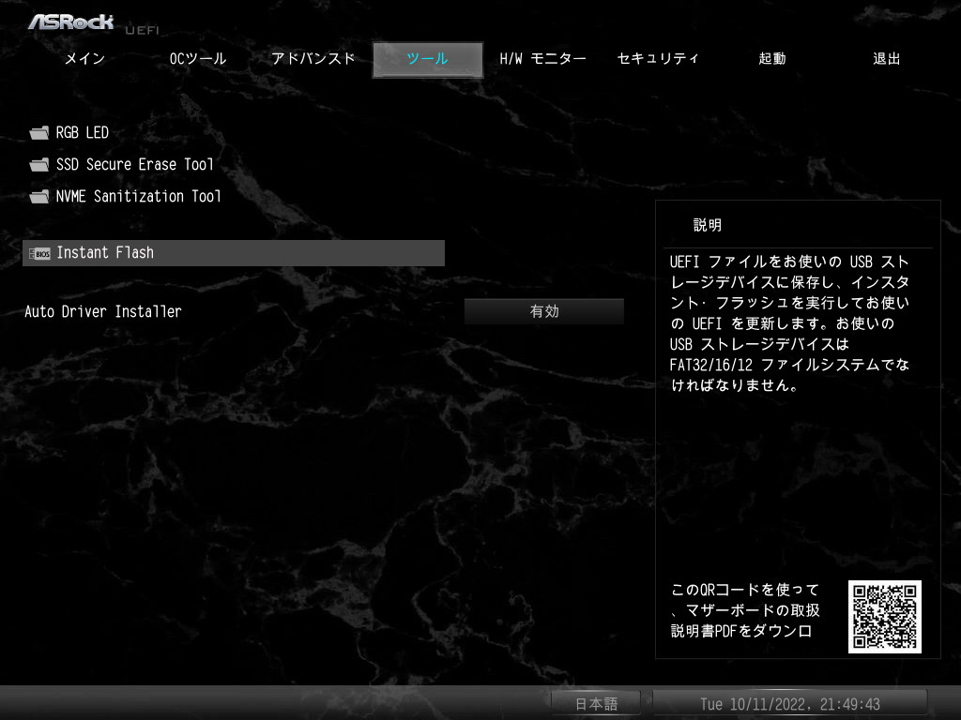Go to the 退出 tab
The width and height of the screenshot is (961, 720).
(886, 59)
